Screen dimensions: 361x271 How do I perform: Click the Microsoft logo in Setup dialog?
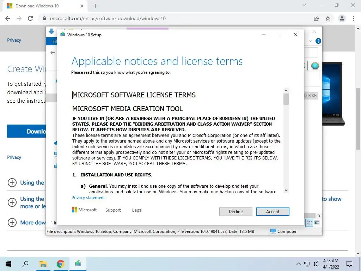click(84, 210)
